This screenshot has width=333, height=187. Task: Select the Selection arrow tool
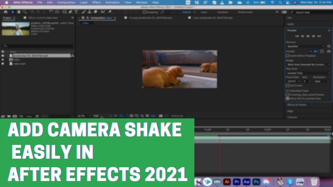point(13,12)
